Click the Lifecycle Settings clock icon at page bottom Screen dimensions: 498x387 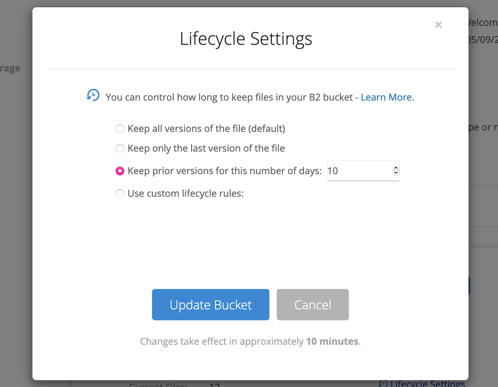pyautogui.click(x=384, y=384)
